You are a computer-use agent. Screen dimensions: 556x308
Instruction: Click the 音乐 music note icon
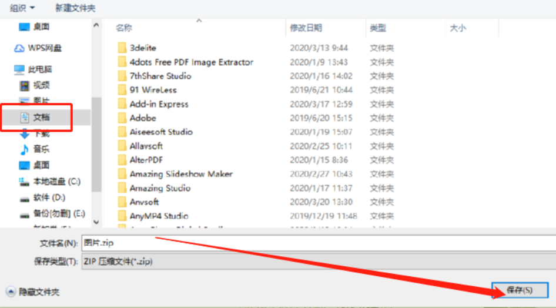tap(24, 149)
